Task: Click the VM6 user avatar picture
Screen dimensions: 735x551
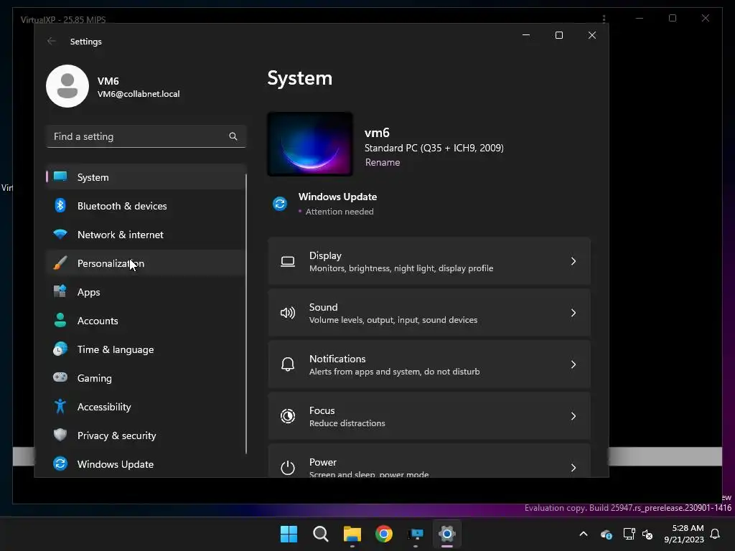Action: coord(67,86)
